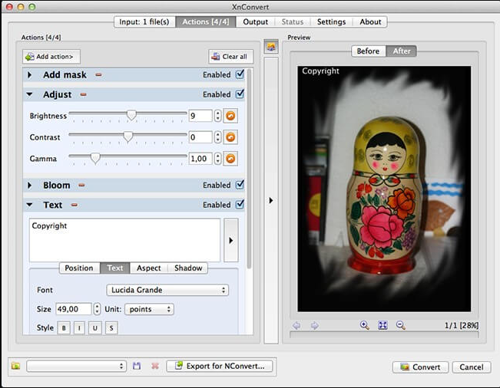The height and width of the screenshot is (388, 500).
Task: Switch to the Output tab
Action: click(255, 21)
